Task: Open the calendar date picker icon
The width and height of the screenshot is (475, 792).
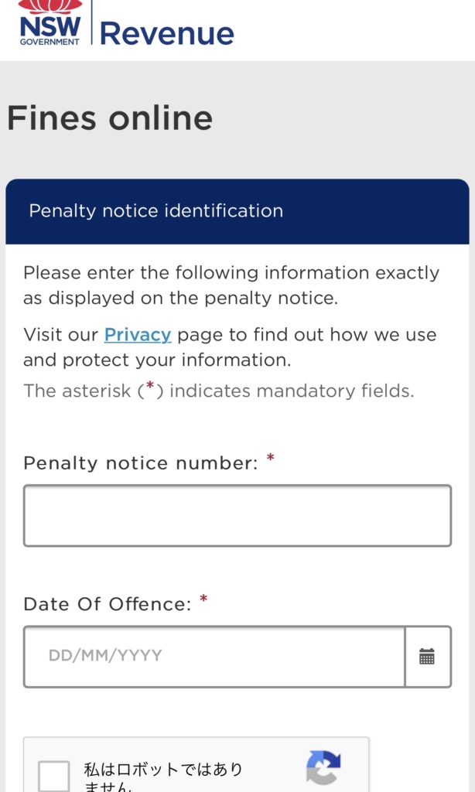Action: (x=427, y=657)
